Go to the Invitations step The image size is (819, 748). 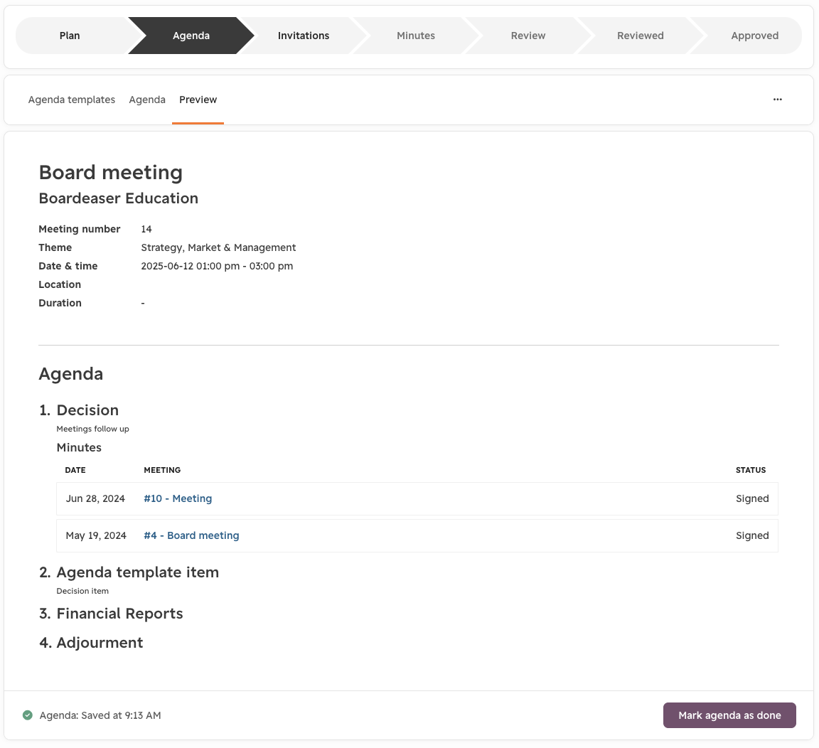pyautogui.click(x=304, y=36)
